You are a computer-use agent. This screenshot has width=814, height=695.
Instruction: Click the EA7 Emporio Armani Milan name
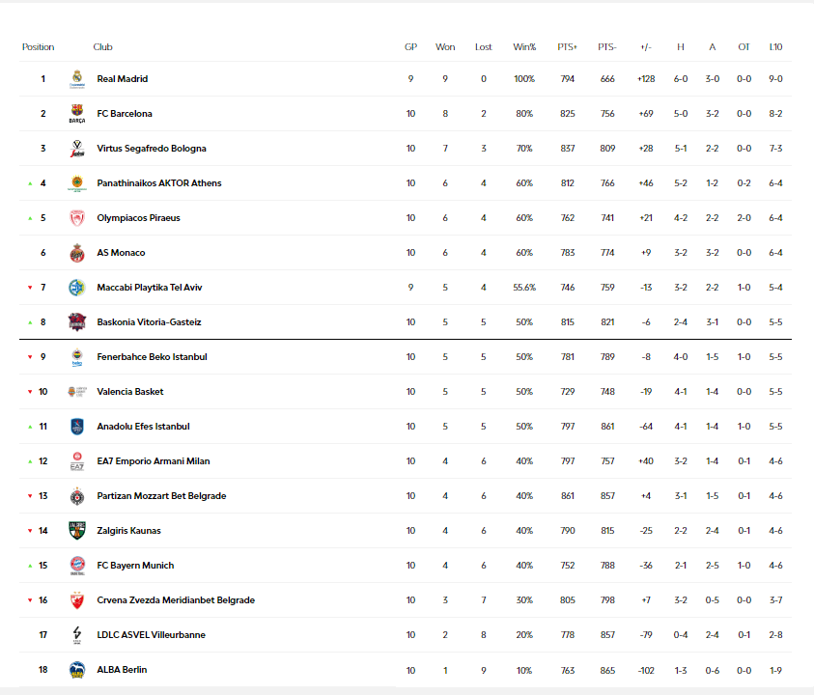(152, 461)
